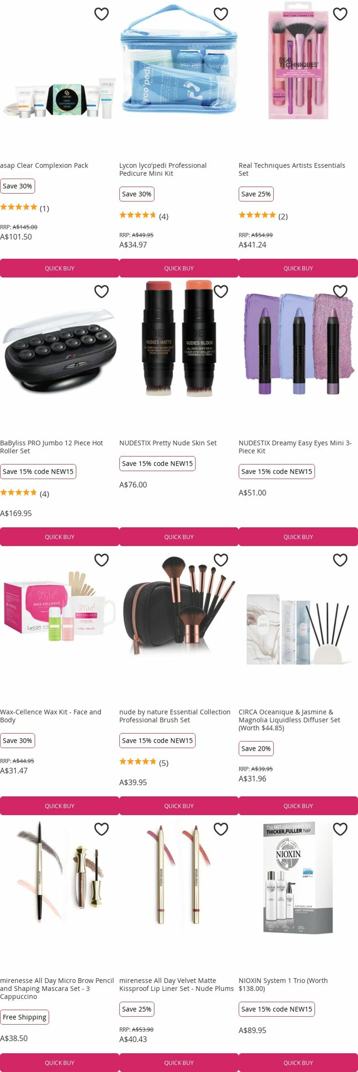Image resolution: width=358 pixels, height=1072 pixels.
Task: Toggle heart for CIRCA Liquidless Diffuser Set
Action: [x=340, y=560]
